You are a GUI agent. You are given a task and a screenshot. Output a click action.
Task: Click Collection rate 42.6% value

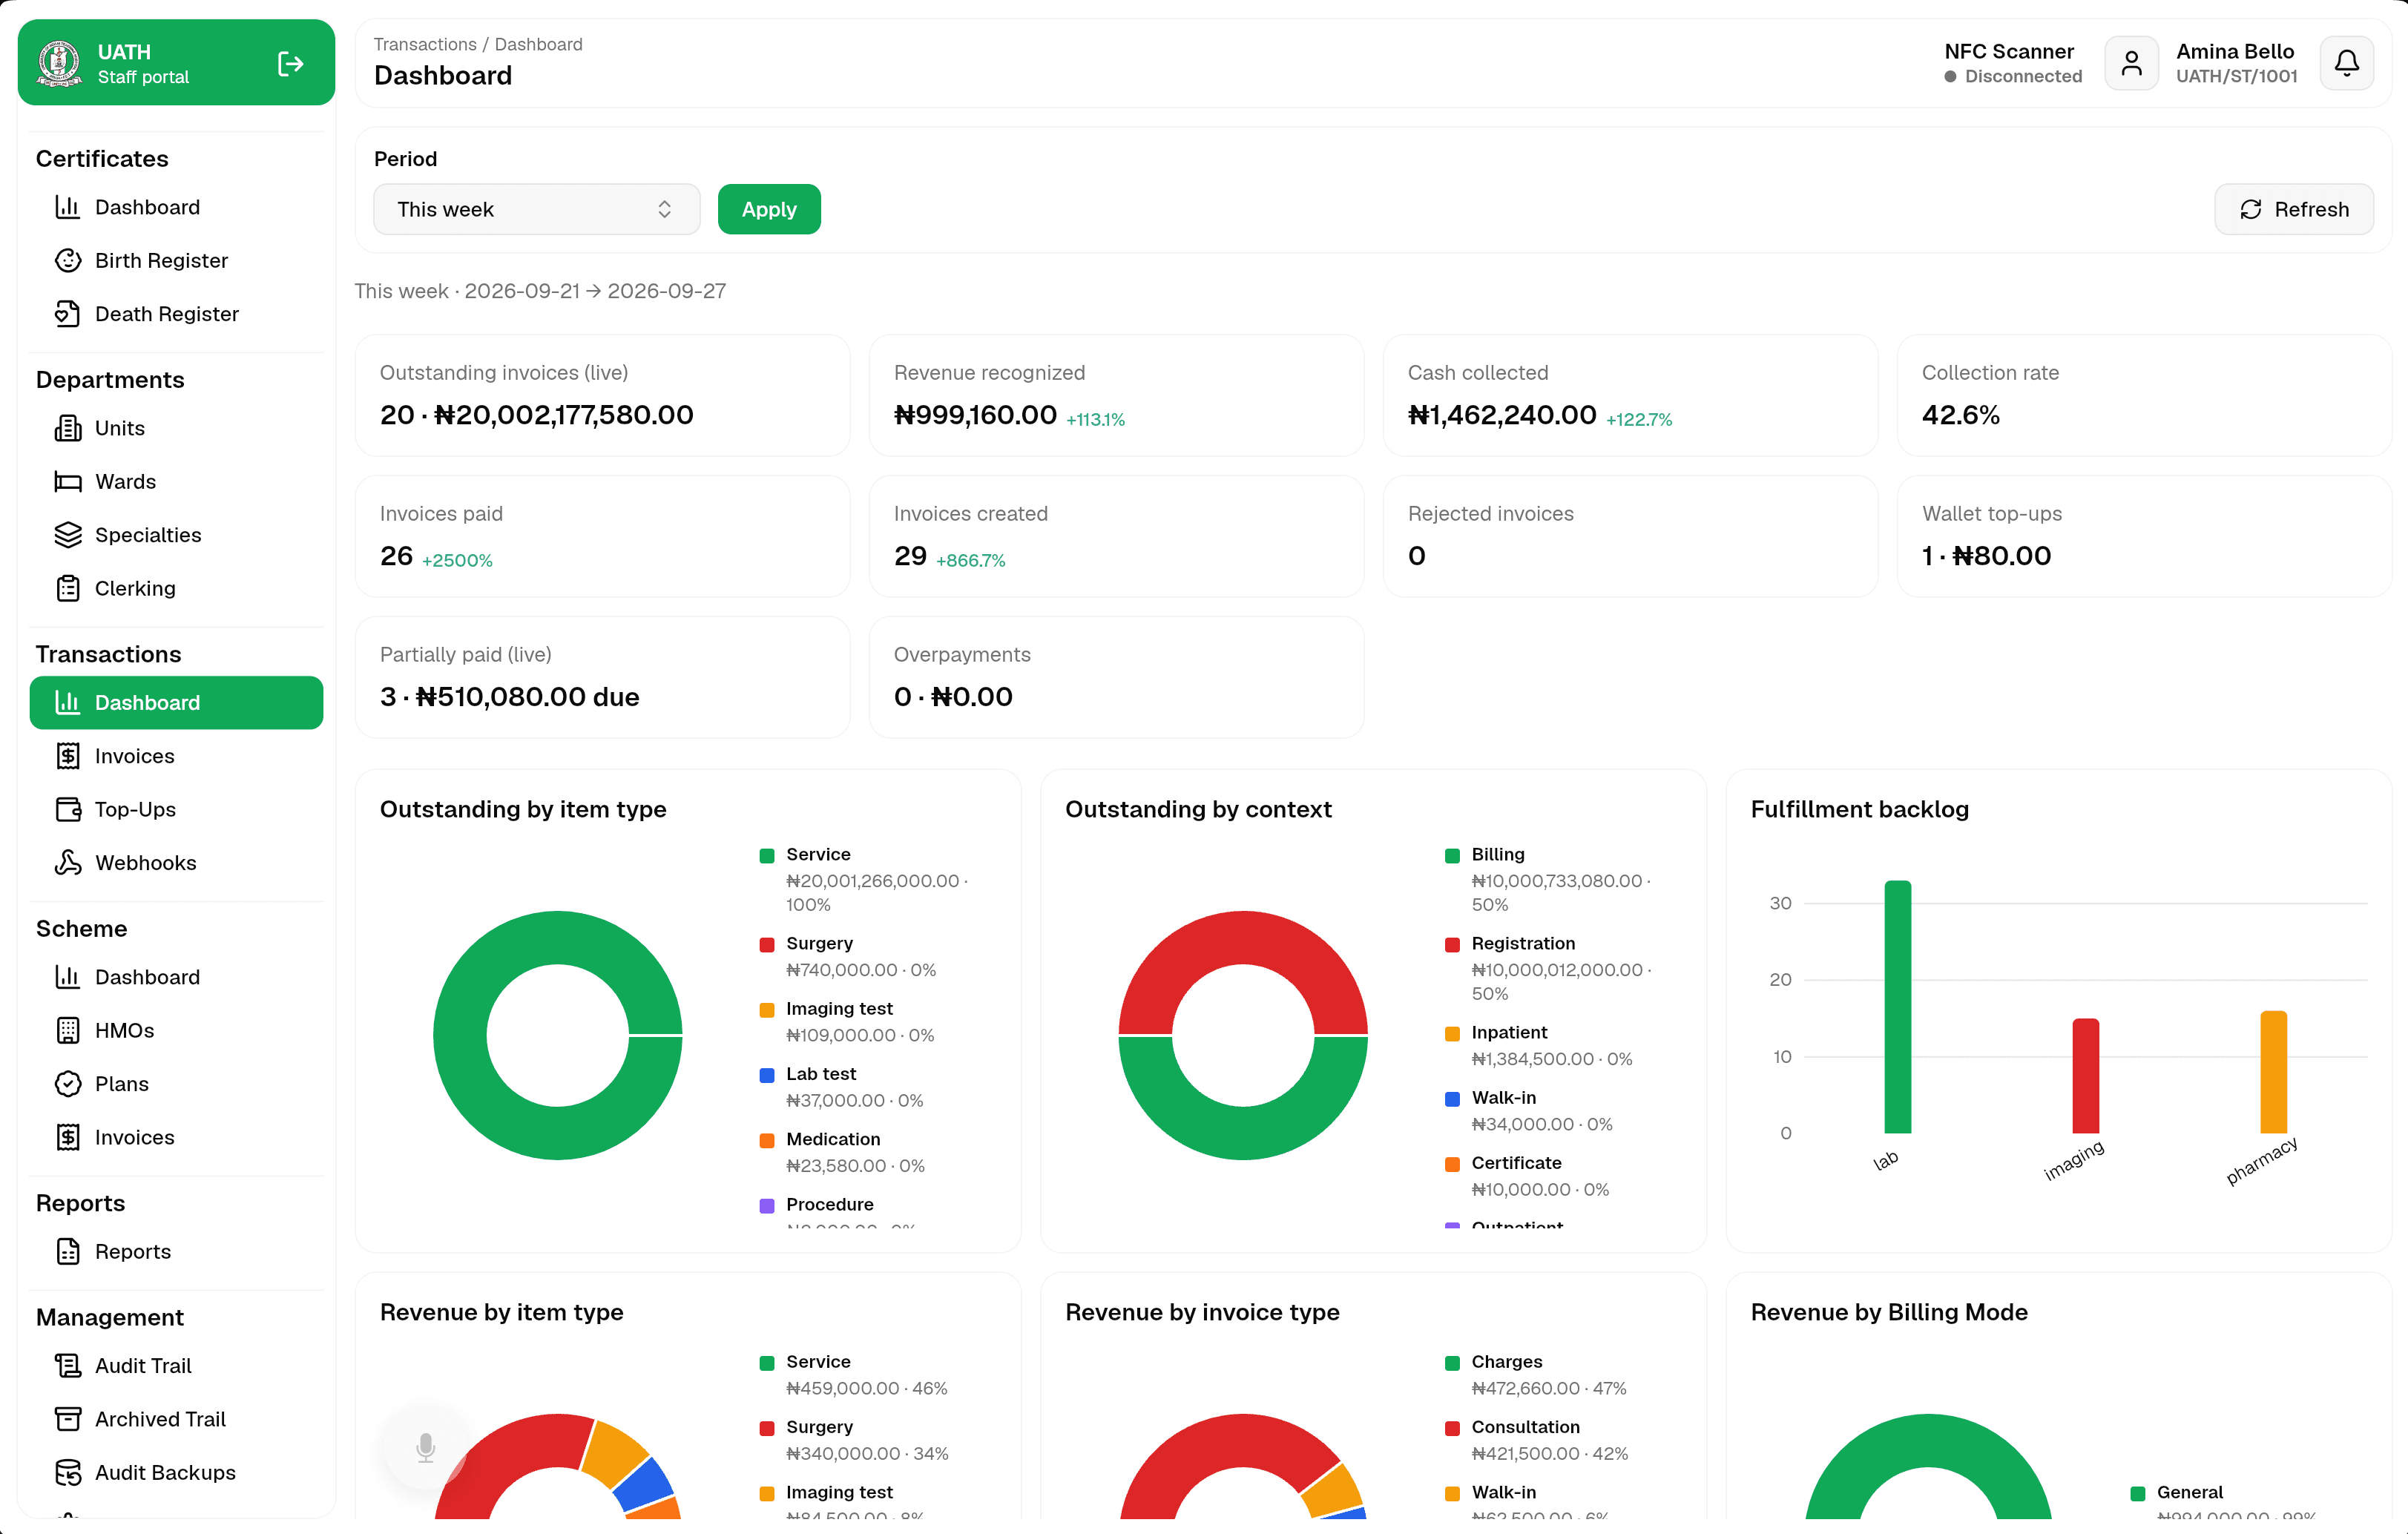point(1960,415)
